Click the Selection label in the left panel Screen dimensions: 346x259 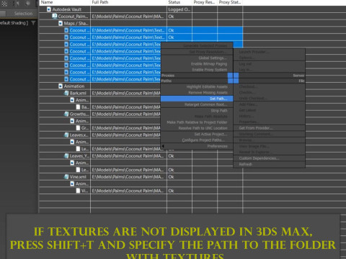click(x=23, y=14)
